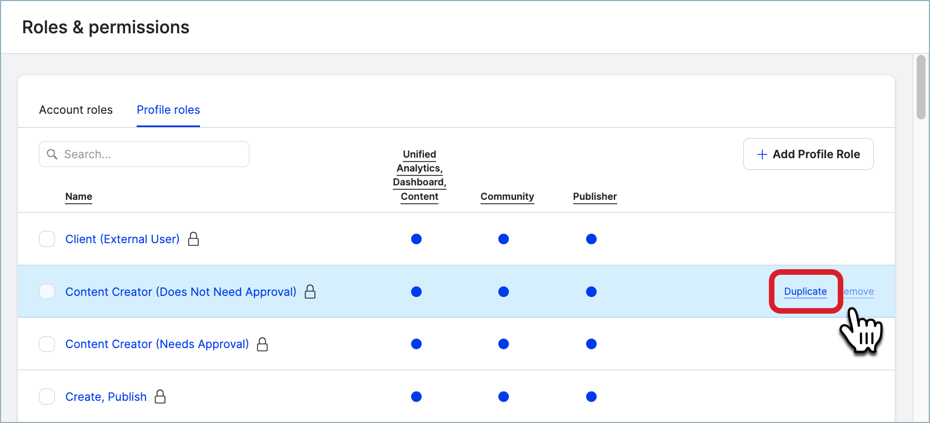Click Community dot for Create, Publish row
Viewport: 930px width, 423px height.
[503, 396]
